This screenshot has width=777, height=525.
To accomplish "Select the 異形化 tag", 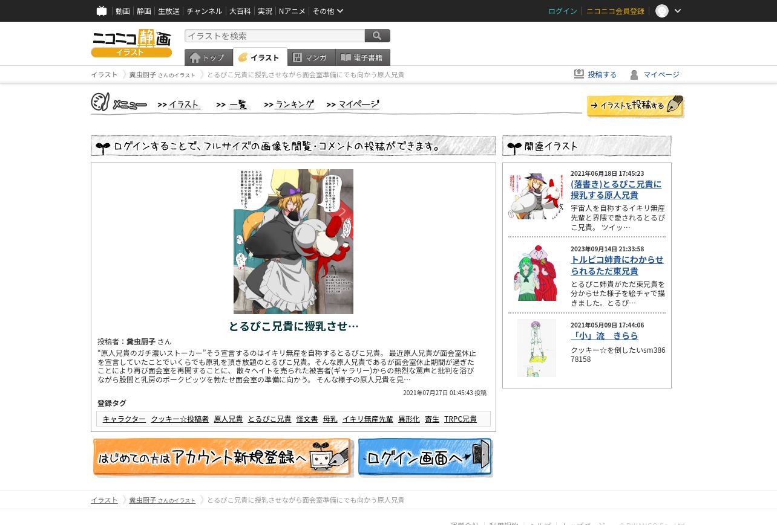I will [408, 419].
